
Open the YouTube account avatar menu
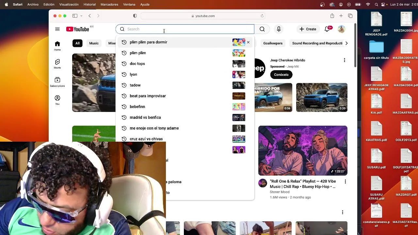(342, 29)
